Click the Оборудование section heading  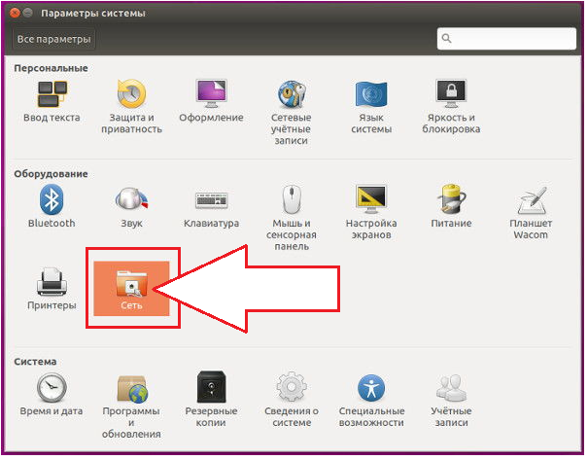(51, 174)
